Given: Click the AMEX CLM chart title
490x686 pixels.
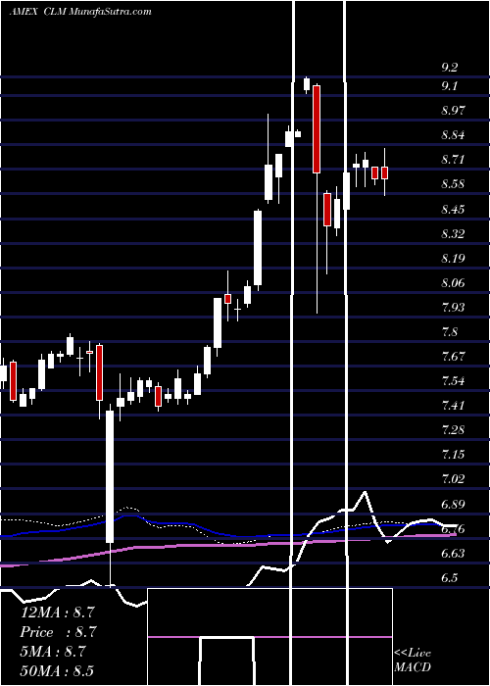Looking at the screenshot, I should 80,12.
